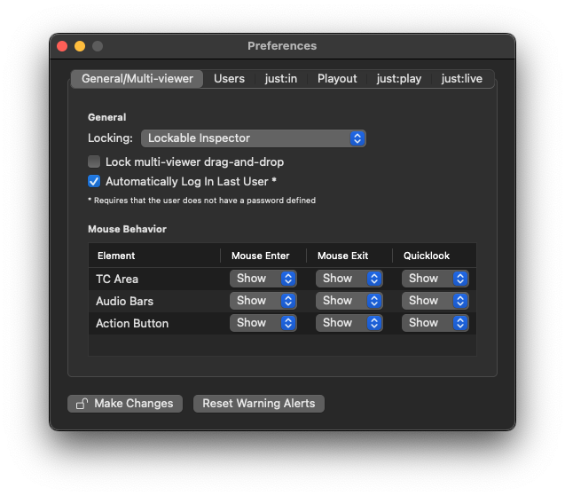Open Audio Bars Mouse Enter dropdown
Image resolution: width=565 pixels, height=496 pixels.
tap(263, 301)
